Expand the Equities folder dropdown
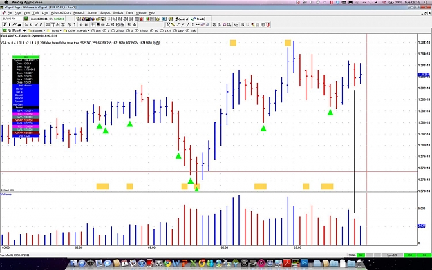The width and height of the screenshot is (432, 270). [x=37, y=31]
